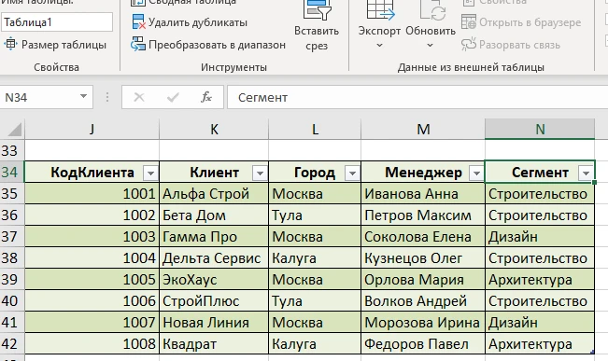Click cell with code 1001
The width and height of the screenshot is (608, 361).
(x=92, y=194)
